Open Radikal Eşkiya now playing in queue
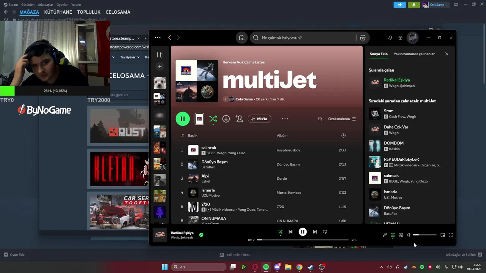486x273 pixels. coord(409,83)
